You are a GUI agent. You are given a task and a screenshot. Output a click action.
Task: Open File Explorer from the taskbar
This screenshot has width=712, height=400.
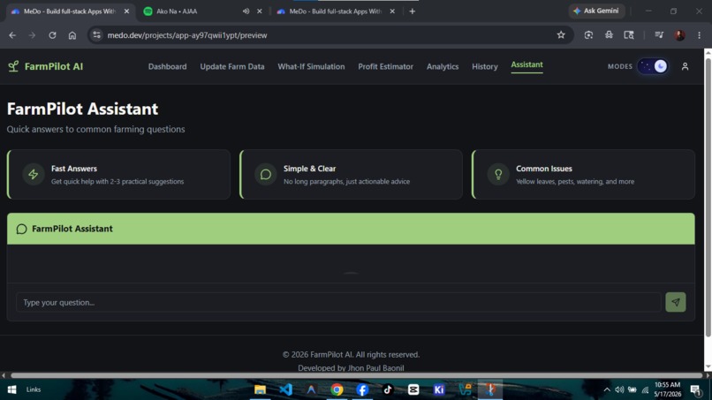(260, 389)
